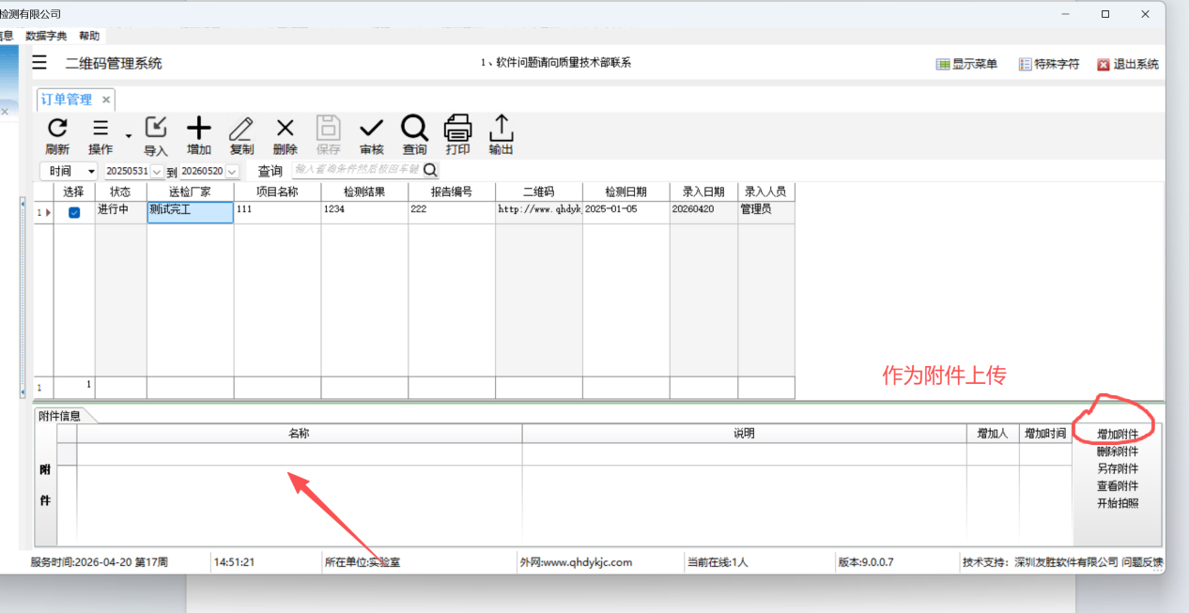Click the Delete (删除) X icon

pos(285,129)
